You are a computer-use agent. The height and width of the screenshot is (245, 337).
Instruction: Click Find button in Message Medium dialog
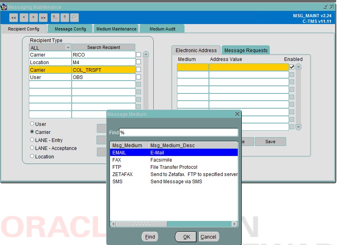(150, 237)
